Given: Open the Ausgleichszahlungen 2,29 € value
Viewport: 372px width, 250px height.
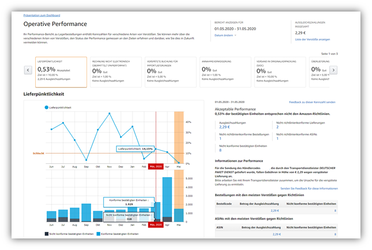Looking at the screenshot, I should (x=224, y=127).
